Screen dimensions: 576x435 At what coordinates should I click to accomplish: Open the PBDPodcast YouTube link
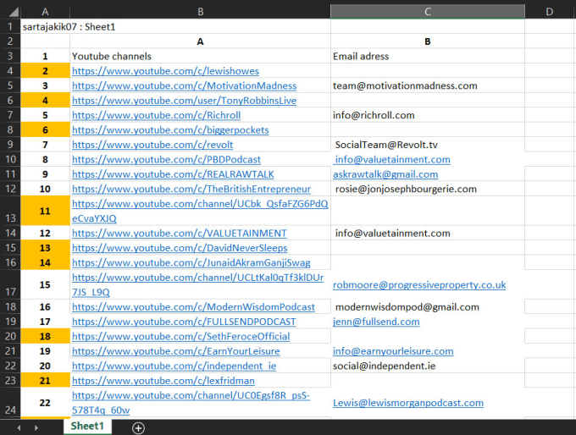point(166,160)
